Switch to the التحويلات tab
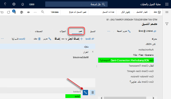 coord(63,31)
